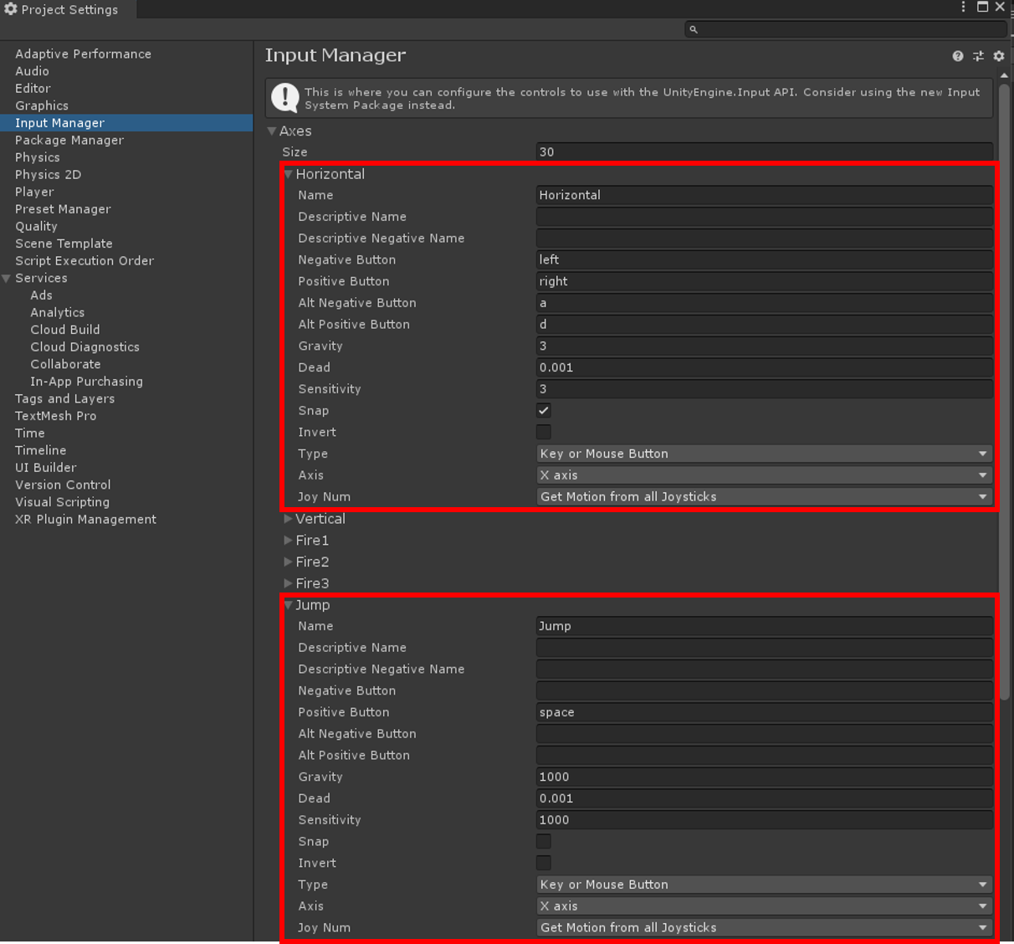The width and height of the screenshot is (1014, 944).
Task: Collapse the Axes foldout
Action: pyautogui.click(x=272, y=131)
